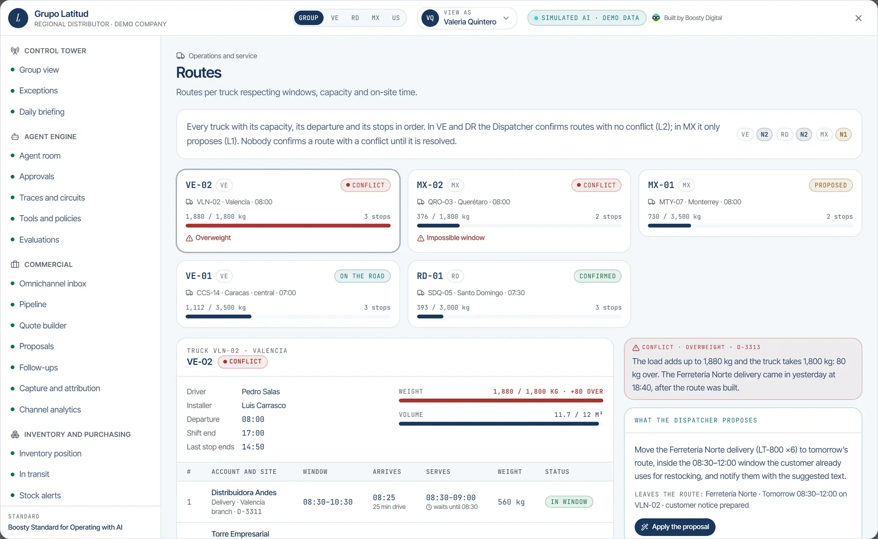Click the VQ user avatar
878x539 pixels.
coord(430,18)
